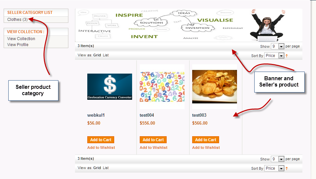Open the View Profile link
Screen dimensions: 316x179
tap(18, 45)
